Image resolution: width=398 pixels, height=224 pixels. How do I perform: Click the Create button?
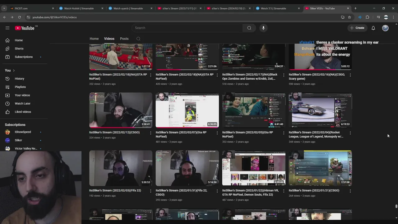click(x=357, y=28)
